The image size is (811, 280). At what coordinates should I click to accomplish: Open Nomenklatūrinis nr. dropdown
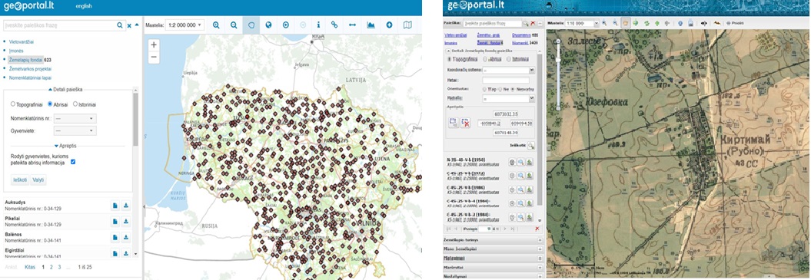[x=75, y=118]
